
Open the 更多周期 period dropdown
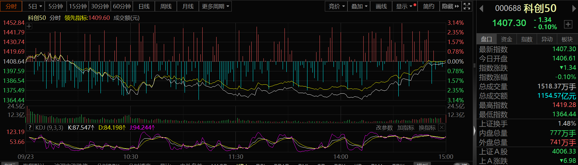click(x=215, y=6)
